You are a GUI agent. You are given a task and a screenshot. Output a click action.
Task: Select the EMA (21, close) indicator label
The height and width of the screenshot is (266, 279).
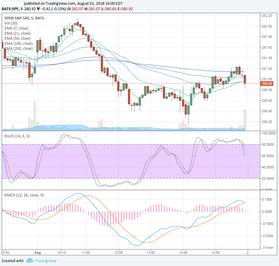[x=17, y=33]
